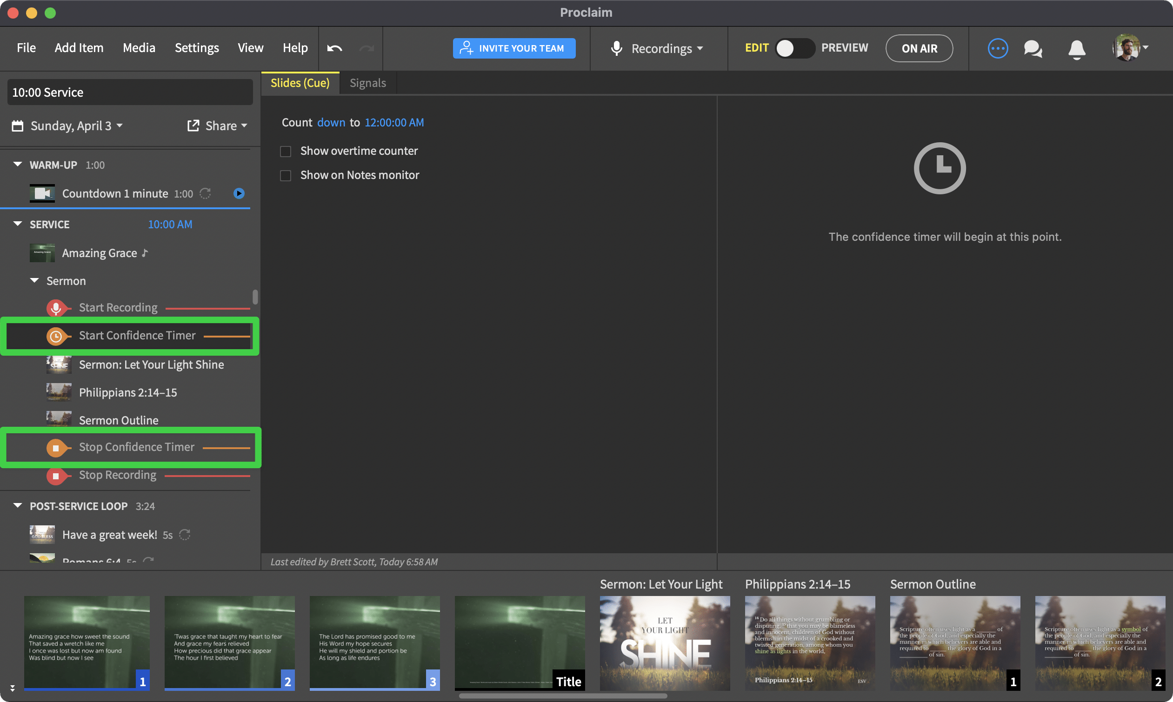Click the Philippians 2:14–15 item thumbnail icon
The height and width of the screenshot is (702, 1173).
tap(59, 392)
